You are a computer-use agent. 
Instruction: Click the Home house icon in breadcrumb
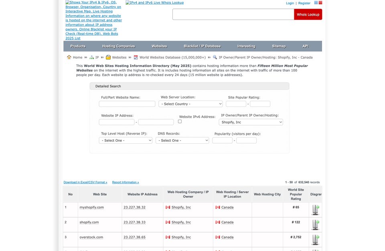[x=69, y=57]
